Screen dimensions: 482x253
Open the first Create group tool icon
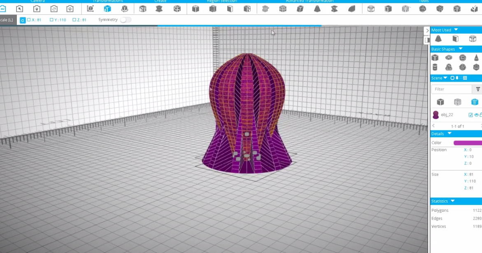pyautogui.click(x=143, y=9)
